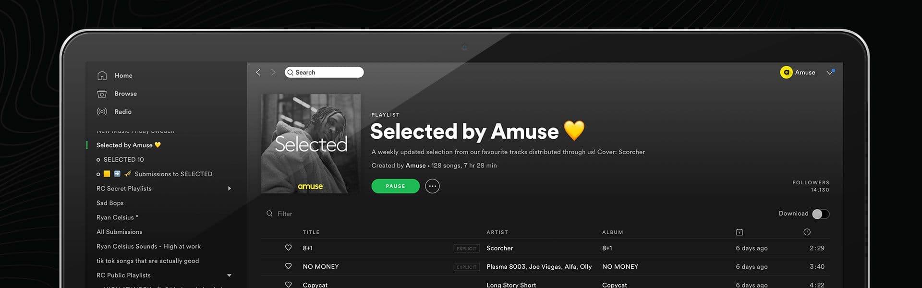The width and height of the screenshot is (922, 288).
Task: Toggle the Download switch on
Action: [821, 214]
